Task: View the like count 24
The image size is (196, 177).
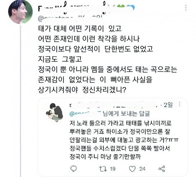Action: coord(142,169)
